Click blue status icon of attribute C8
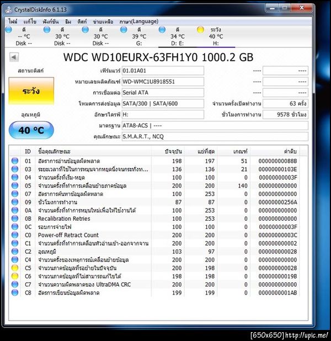331x341 pixels. pyautogui.click(x=15, y=293)
